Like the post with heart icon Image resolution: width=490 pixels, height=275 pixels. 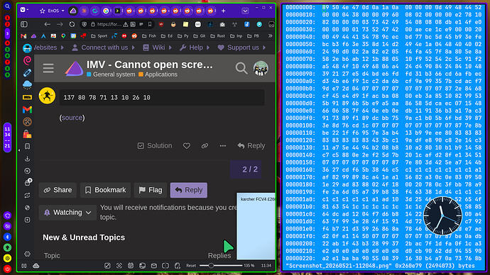187,146
